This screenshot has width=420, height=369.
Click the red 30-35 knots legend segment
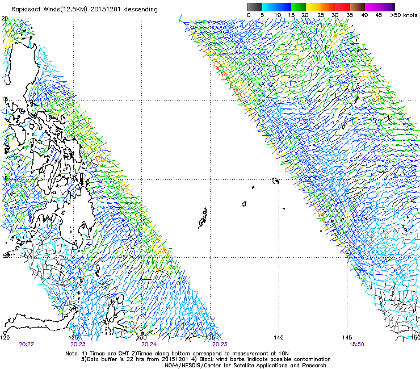tap(343, 7)
